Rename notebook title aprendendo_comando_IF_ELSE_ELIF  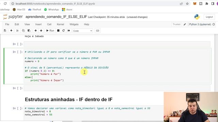pyautogui.click(x=56, y=17)
